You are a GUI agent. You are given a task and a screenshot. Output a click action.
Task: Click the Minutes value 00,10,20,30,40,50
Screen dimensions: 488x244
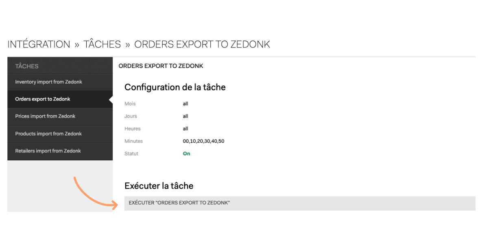tap(203, 141)
